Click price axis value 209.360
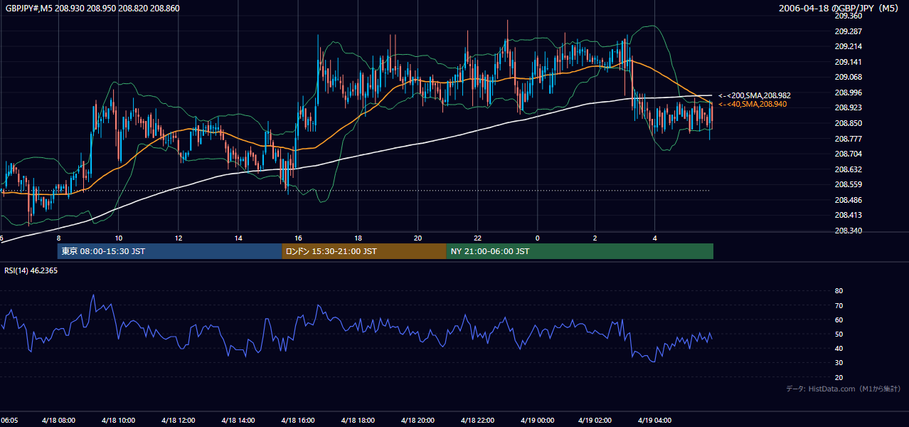909x427 pixels. 847,16
